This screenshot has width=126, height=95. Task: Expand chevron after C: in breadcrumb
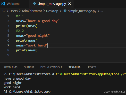click(x=7, y=11)
